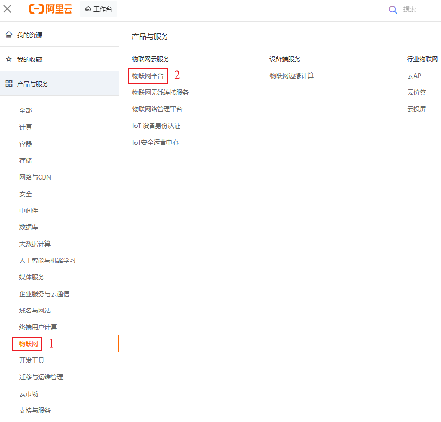Close the product menu with X icon

click(8, 9)
